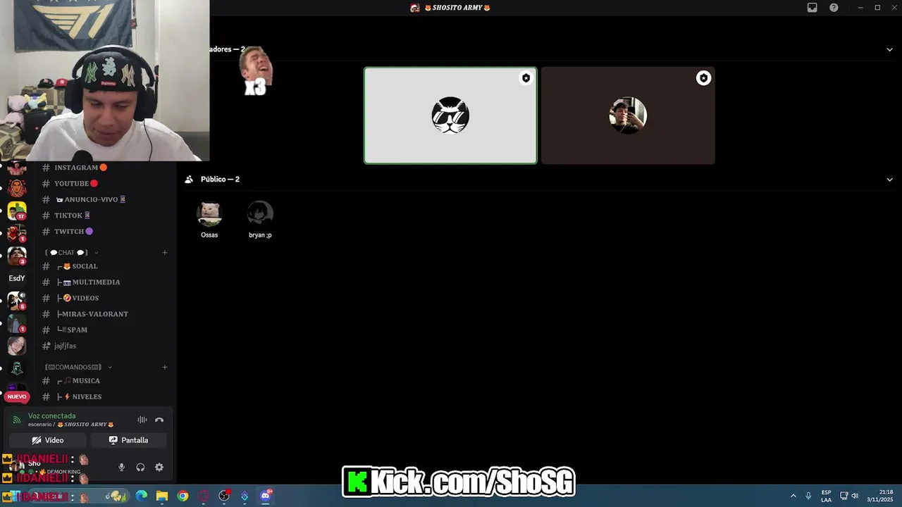Open the Discord inbox icon
902x507 pixels.
[812, 8]
